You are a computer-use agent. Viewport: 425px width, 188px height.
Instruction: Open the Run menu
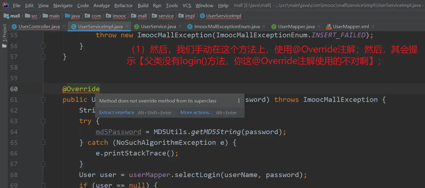click(157, 6)
